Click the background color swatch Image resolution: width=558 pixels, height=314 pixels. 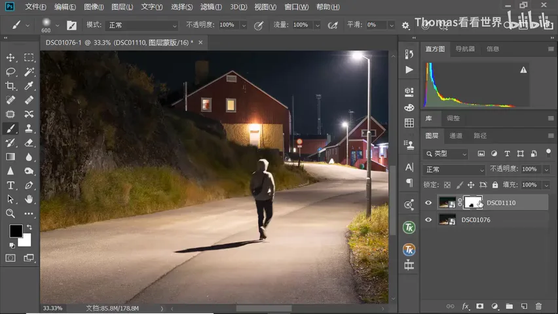(x=27, y=242)
